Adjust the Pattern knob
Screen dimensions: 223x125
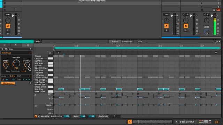point(16,63)
